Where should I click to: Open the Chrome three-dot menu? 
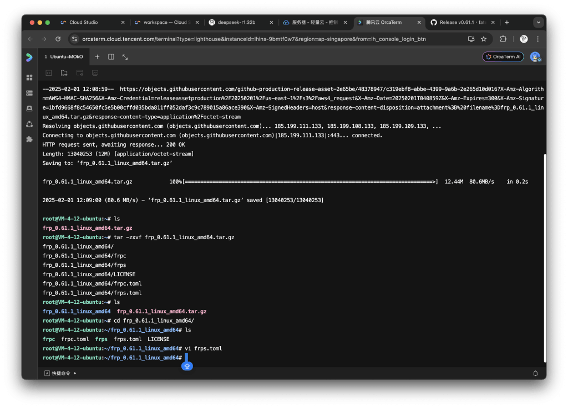(538, 39)
